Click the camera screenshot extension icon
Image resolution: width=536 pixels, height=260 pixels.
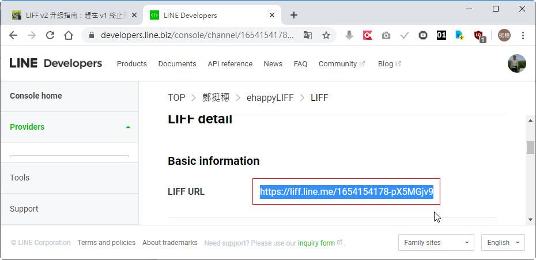click(x=386, y=35)
